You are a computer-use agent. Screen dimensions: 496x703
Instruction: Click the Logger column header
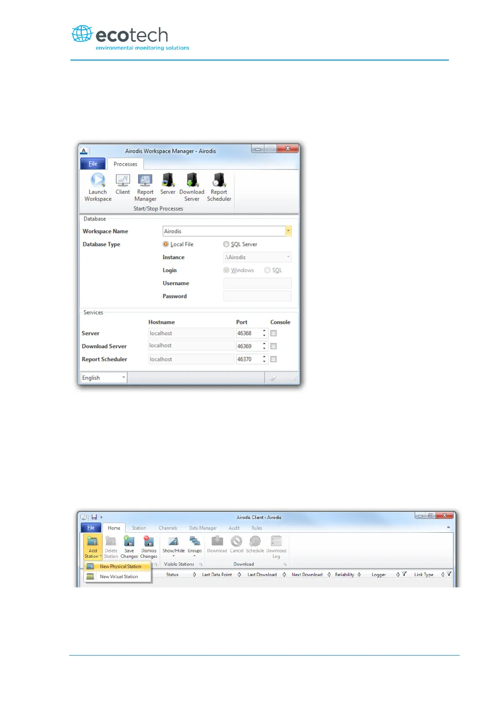(x=379, y=574)
